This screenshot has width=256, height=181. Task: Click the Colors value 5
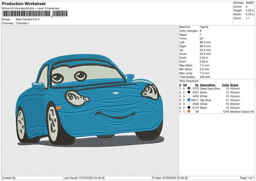[247, 7]
